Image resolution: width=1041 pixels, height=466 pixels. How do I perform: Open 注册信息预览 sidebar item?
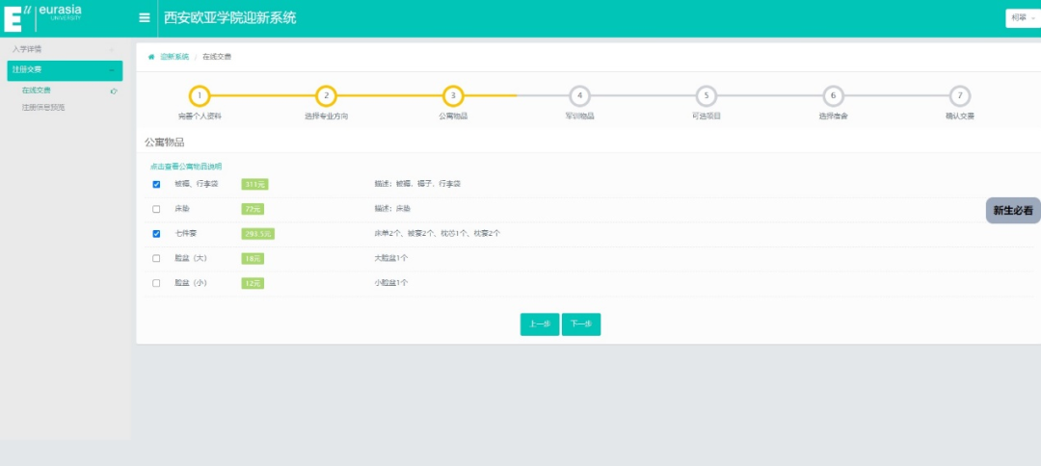(43, 107)
